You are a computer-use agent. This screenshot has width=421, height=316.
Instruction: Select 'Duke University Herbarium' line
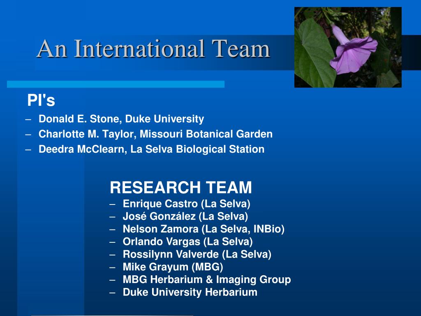point(190,292)
